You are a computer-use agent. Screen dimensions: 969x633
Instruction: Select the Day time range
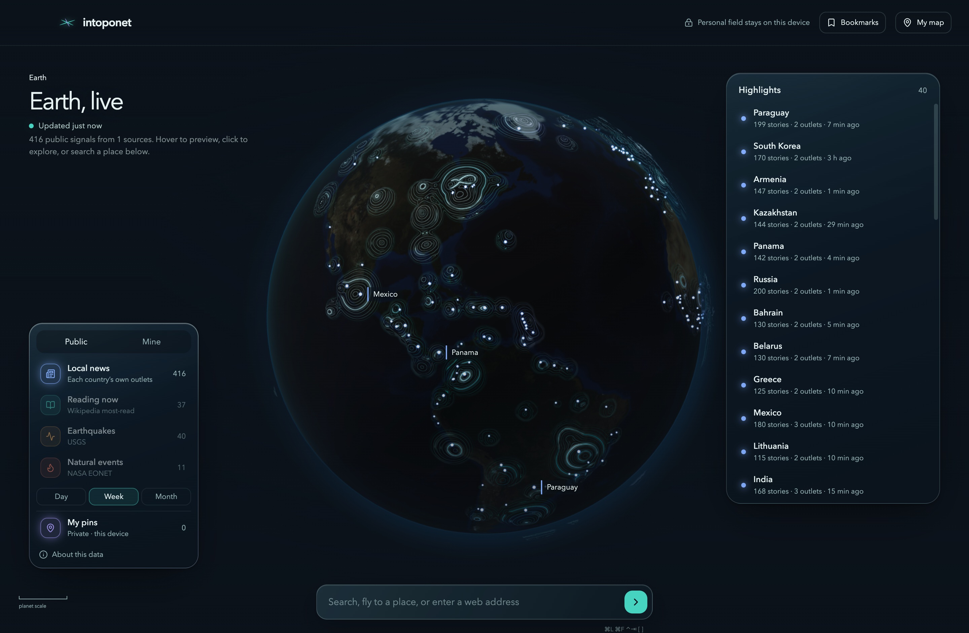61,497
